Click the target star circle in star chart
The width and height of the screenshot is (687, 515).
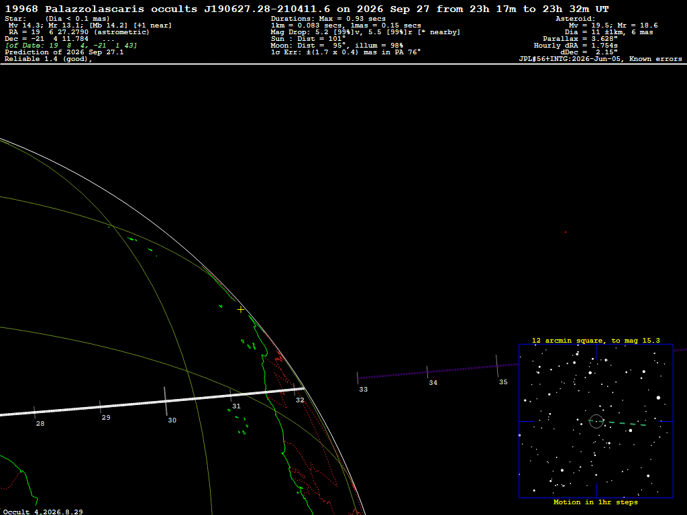coord(596,421)
